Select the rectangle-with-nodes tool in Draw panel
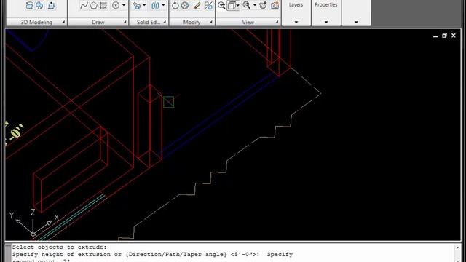The image size is (466, 262). (103, 6)
